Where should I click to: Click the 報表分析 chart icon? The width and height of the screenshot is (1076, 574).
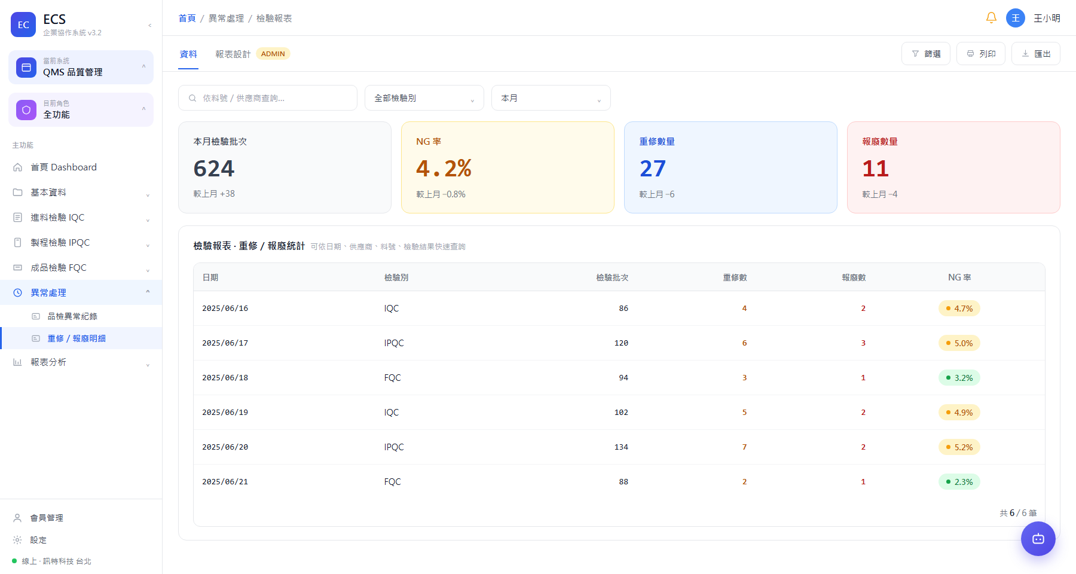[x=18, y=362]
